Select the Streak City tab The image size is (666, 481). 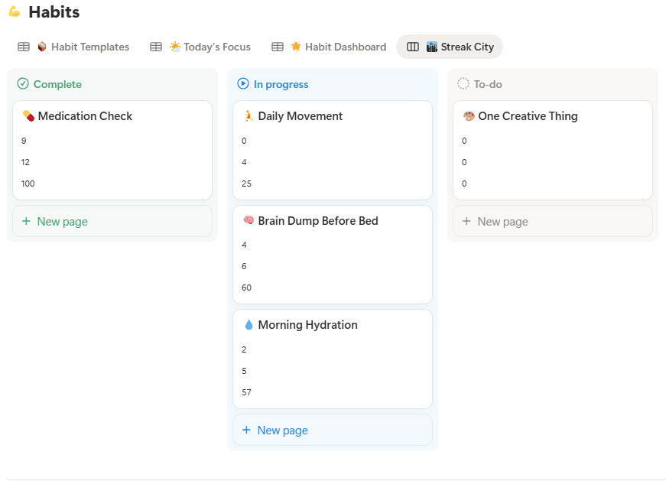[450, 47]
